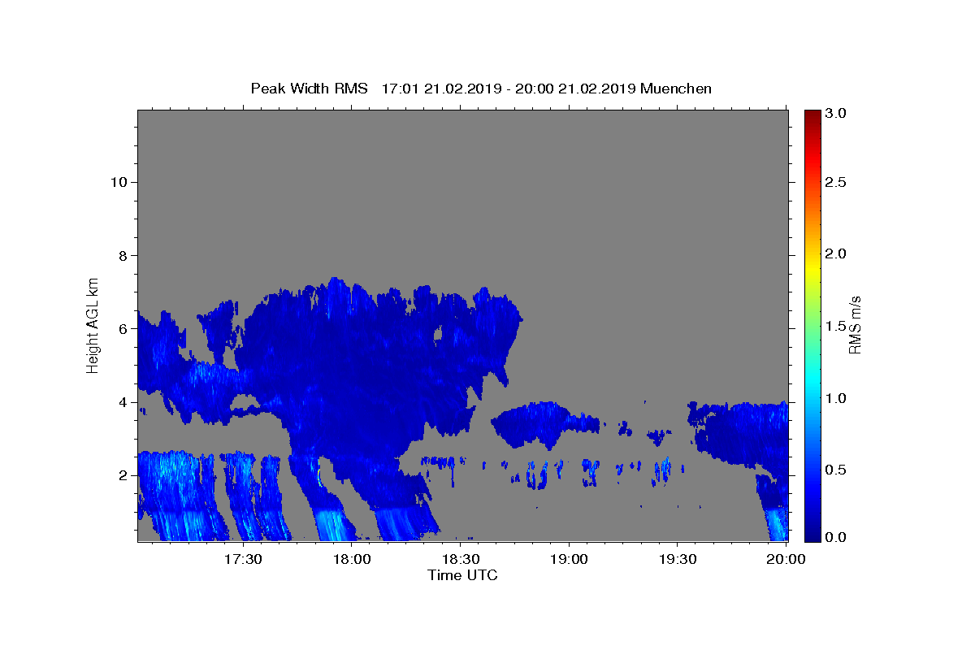Click the height tick label 8
Viewport: 975px width, 650px height.
click(x=123, y=255)
